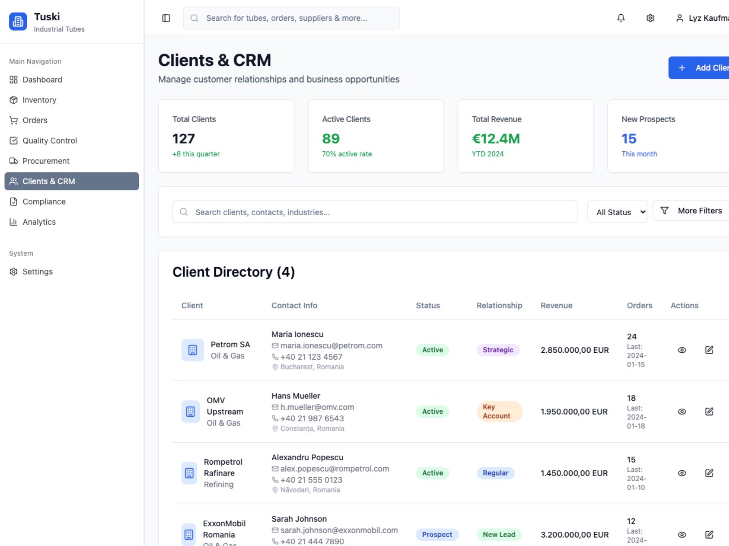Click the Active Clients 89 card
This screenshot has height=546, width=729.
376,136
